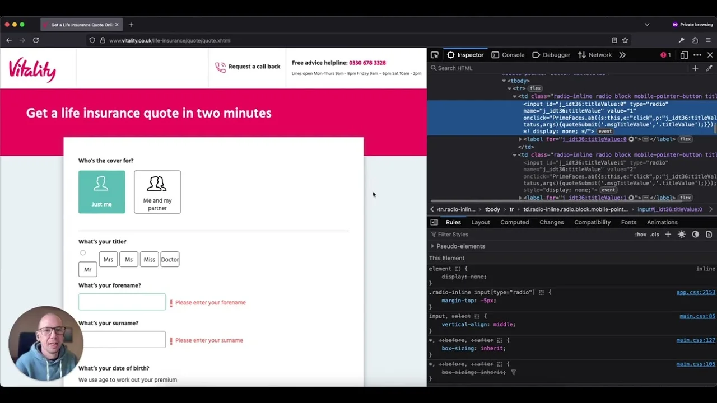
Task: Toggle dark color scheme simulation moon icon
Action: pyautogui.click(x=695, y=235)
